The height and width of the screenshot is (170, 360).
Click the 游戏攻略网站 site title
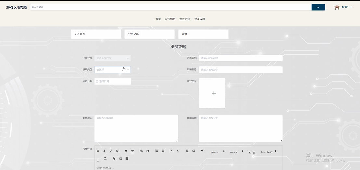pyautogui.click(x=17, y=7)
